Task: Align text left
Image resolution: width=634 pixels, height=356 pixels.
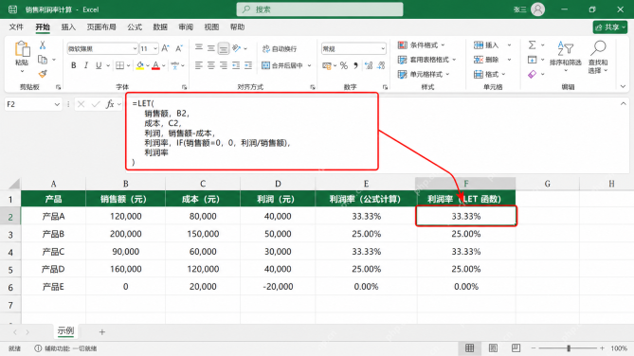Action: coord(198,65)
